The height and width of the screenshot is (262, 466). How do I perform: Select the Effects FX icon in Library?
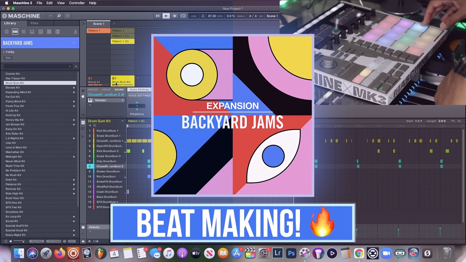coord(40,32)
